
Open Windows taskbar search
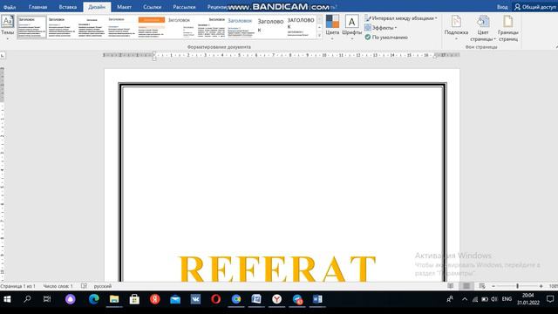point(27,299)
